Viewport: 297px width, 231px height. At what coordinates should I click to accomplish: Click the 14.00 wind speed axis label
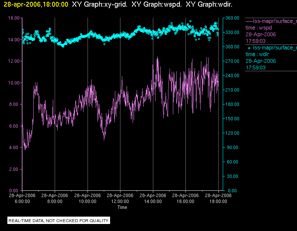point(14,40)
